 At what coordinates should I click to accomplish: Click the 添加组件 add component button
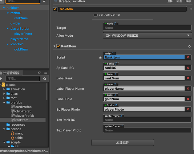[123, 143]
